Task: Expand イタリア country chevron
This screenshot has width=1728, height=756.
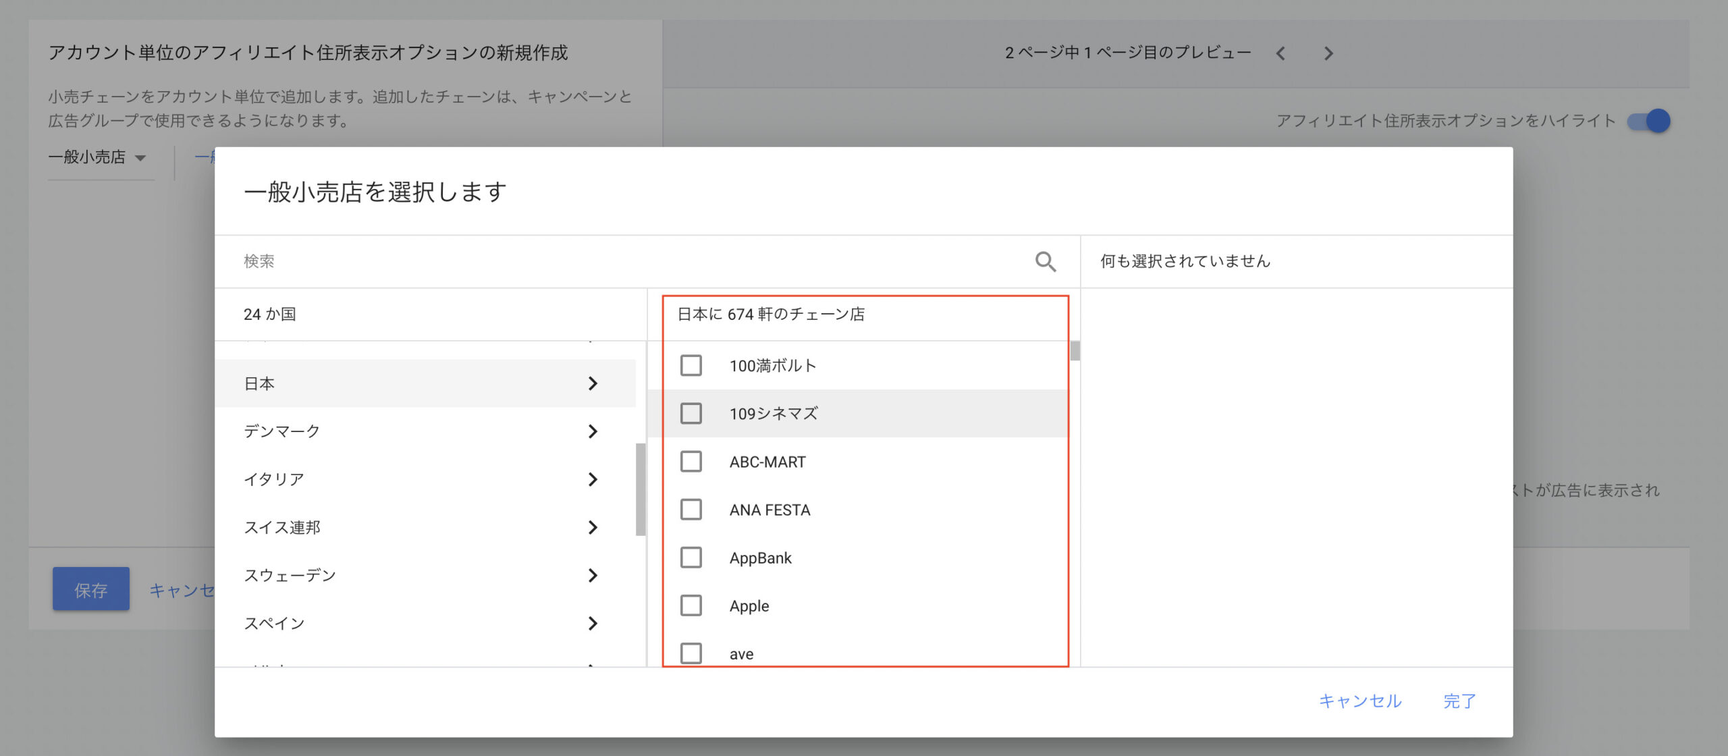Action: [x=593, y=479]
